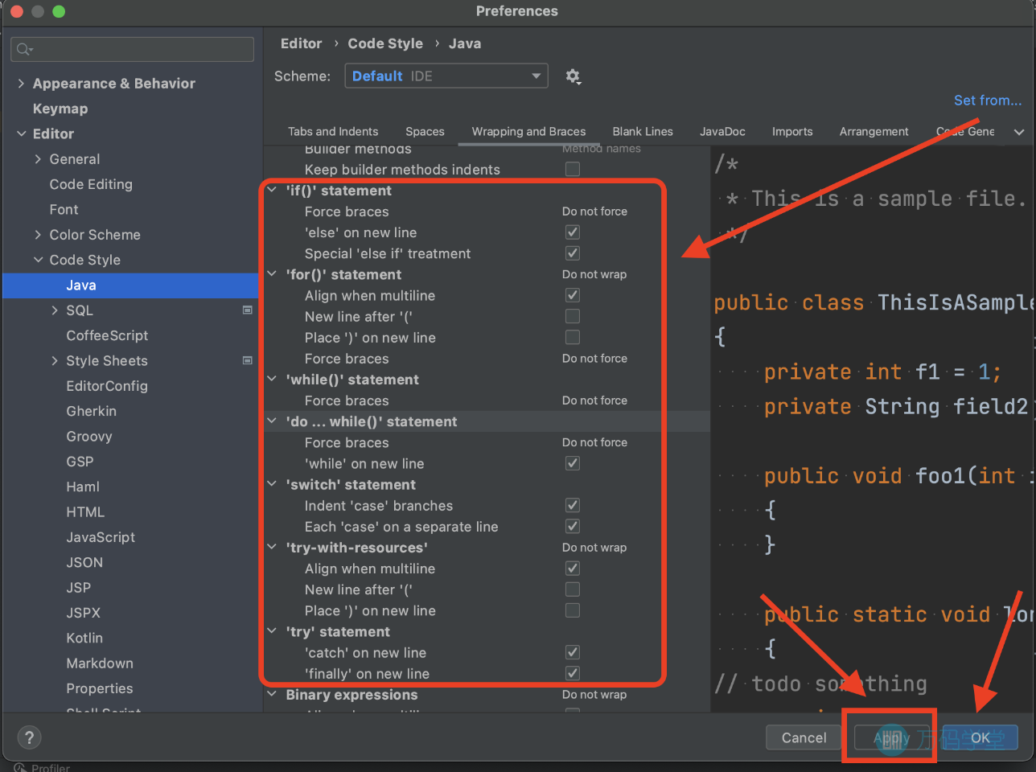Select Properties code style
The width and height of the screenshot is (1036, 772).
(100, 688)
